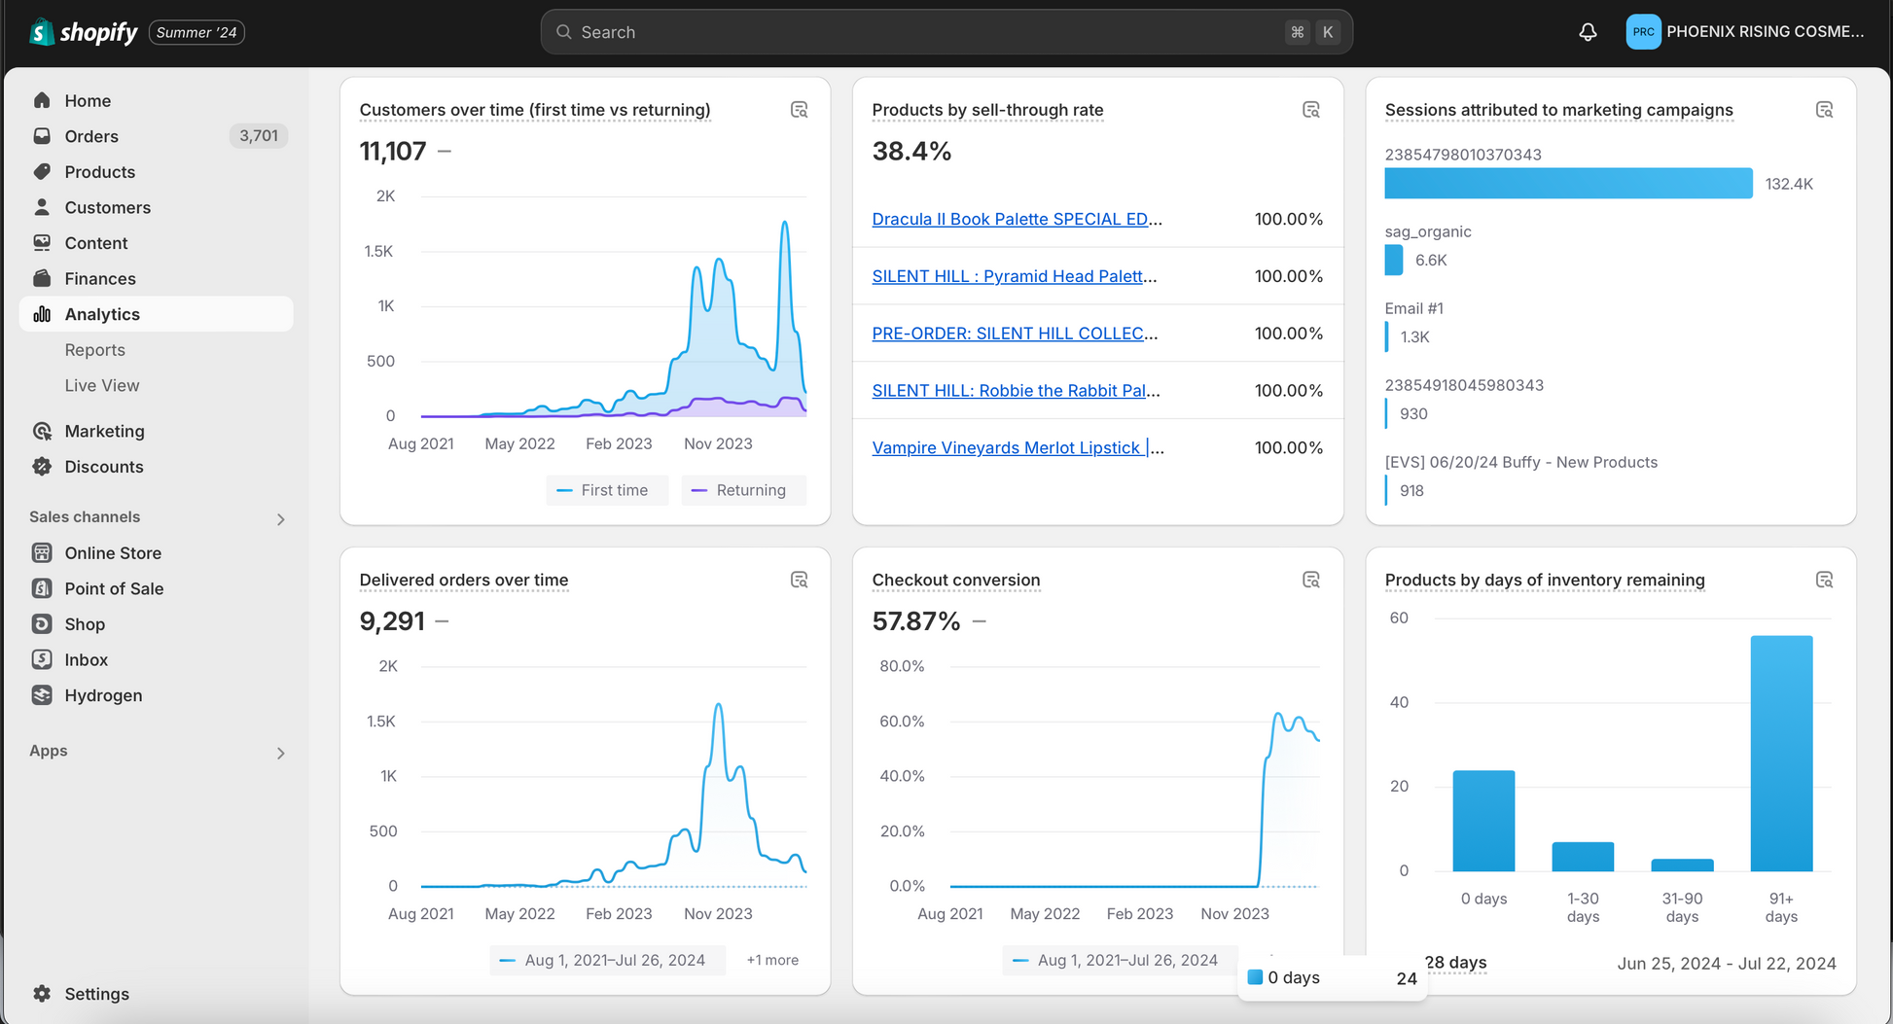1893x1024 pixels.
Task: Click the Discounts badge icon
Action: coord(42,466)
